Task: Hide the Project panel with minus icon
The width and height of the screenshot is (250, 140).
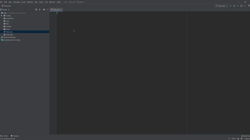Action: click(x=48, y=10)
